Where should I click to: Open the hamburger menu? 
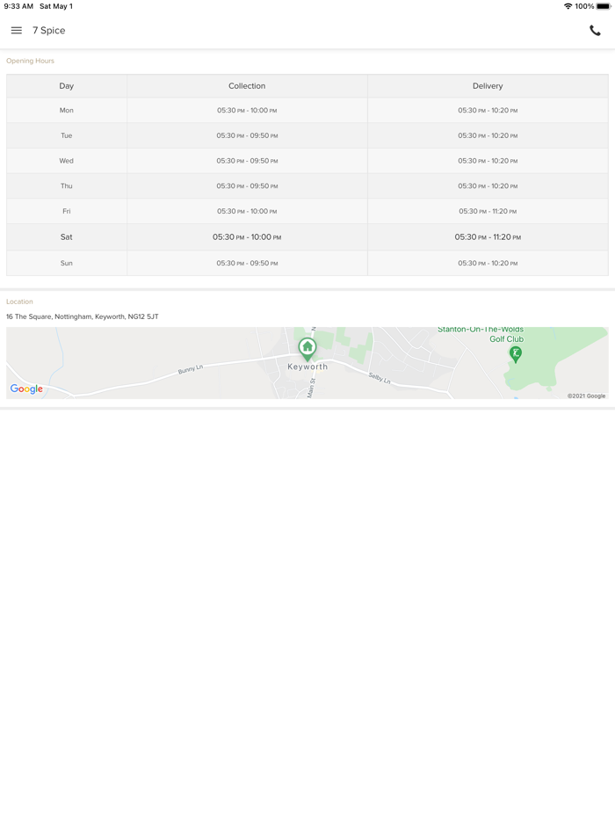[x=17, y=31]
